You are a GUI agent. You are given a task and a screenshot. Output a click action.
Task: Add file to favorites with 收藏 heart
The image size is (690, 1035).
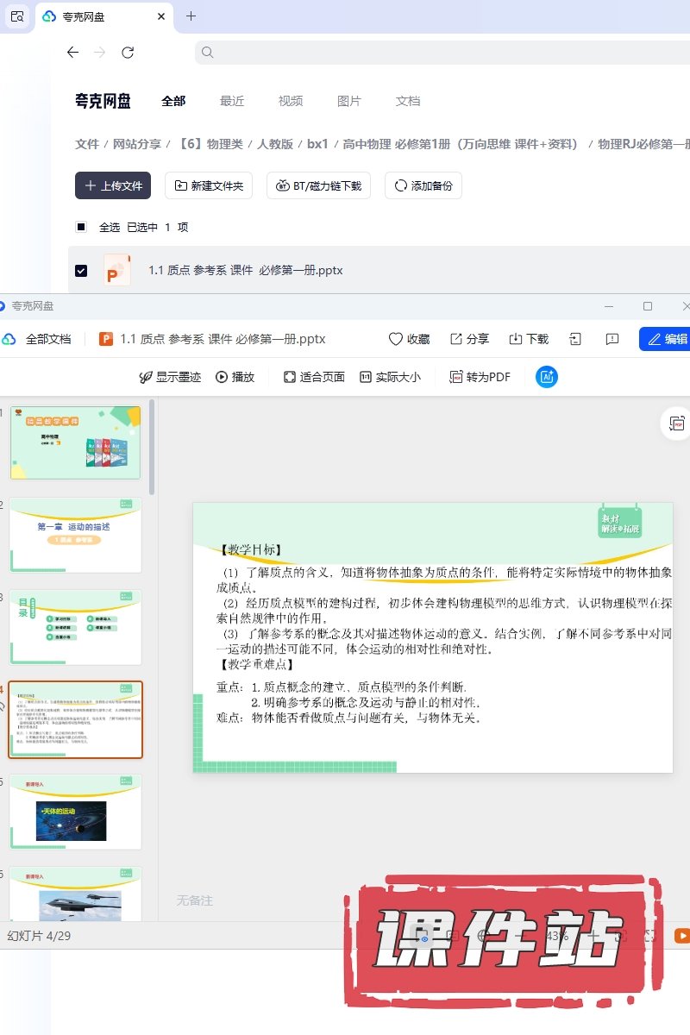pyautogui.click(x=409, y=339)
